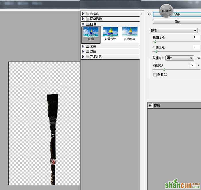The width and height of the screenshot is (201, 190).
Task: Select the 扩散亮光 filter thumbnail
Action: click(x=130, y=34)
